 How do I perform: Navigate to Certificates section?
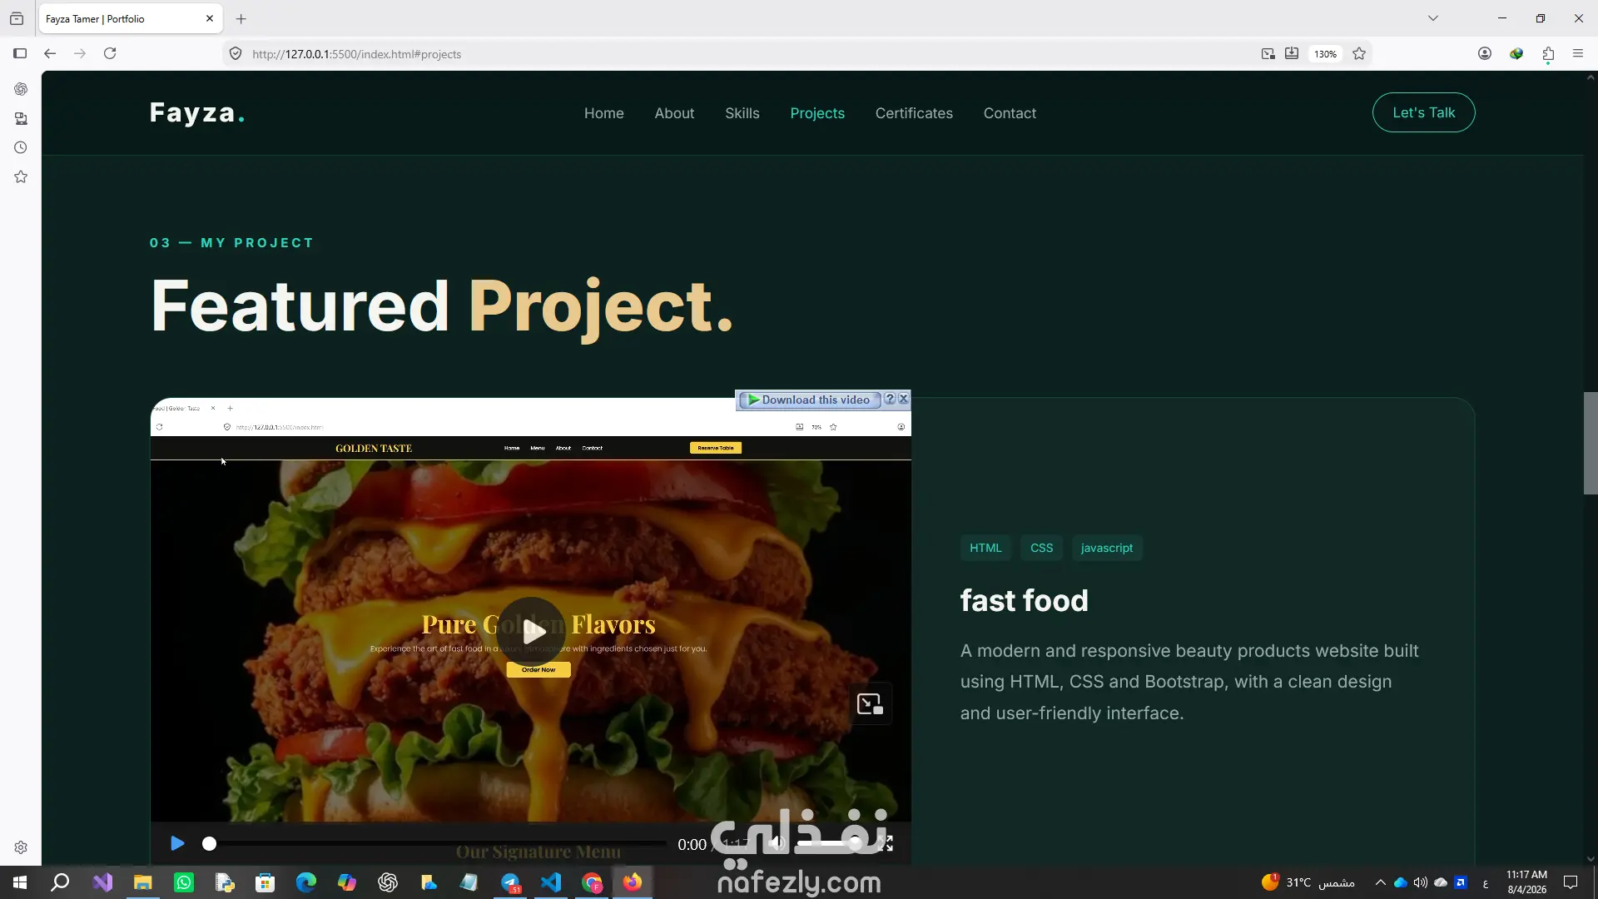click(x=914, y=113)
